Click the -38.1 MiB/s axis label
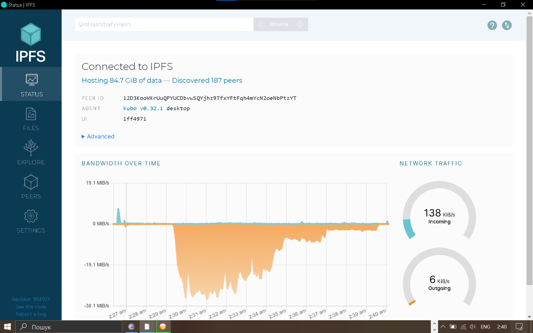 [96, 306]
